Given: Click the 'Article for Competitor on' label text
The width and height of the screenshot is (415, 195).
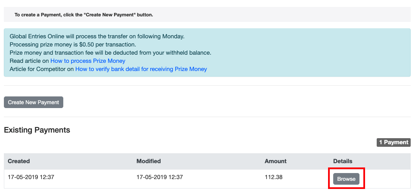Looking at the screenshot, I should click(x=42, y=69).
